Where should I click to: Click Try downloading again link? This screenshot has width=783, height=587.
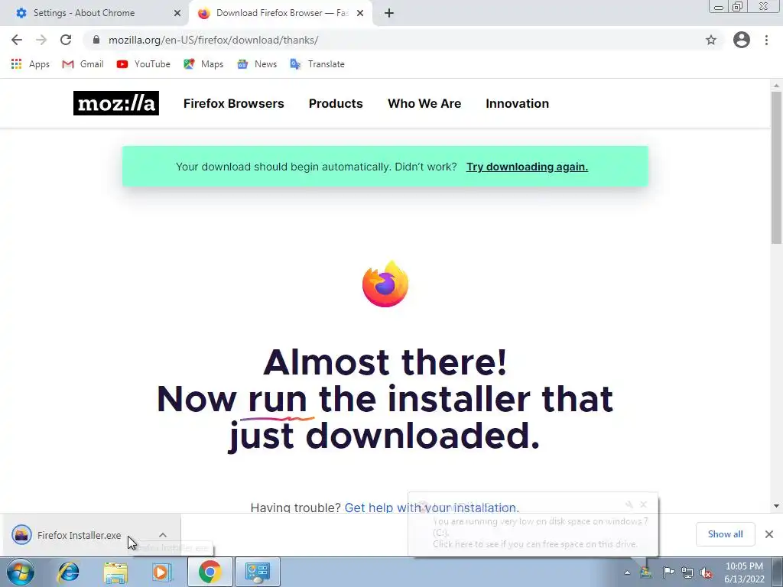(x=527, y=167)
